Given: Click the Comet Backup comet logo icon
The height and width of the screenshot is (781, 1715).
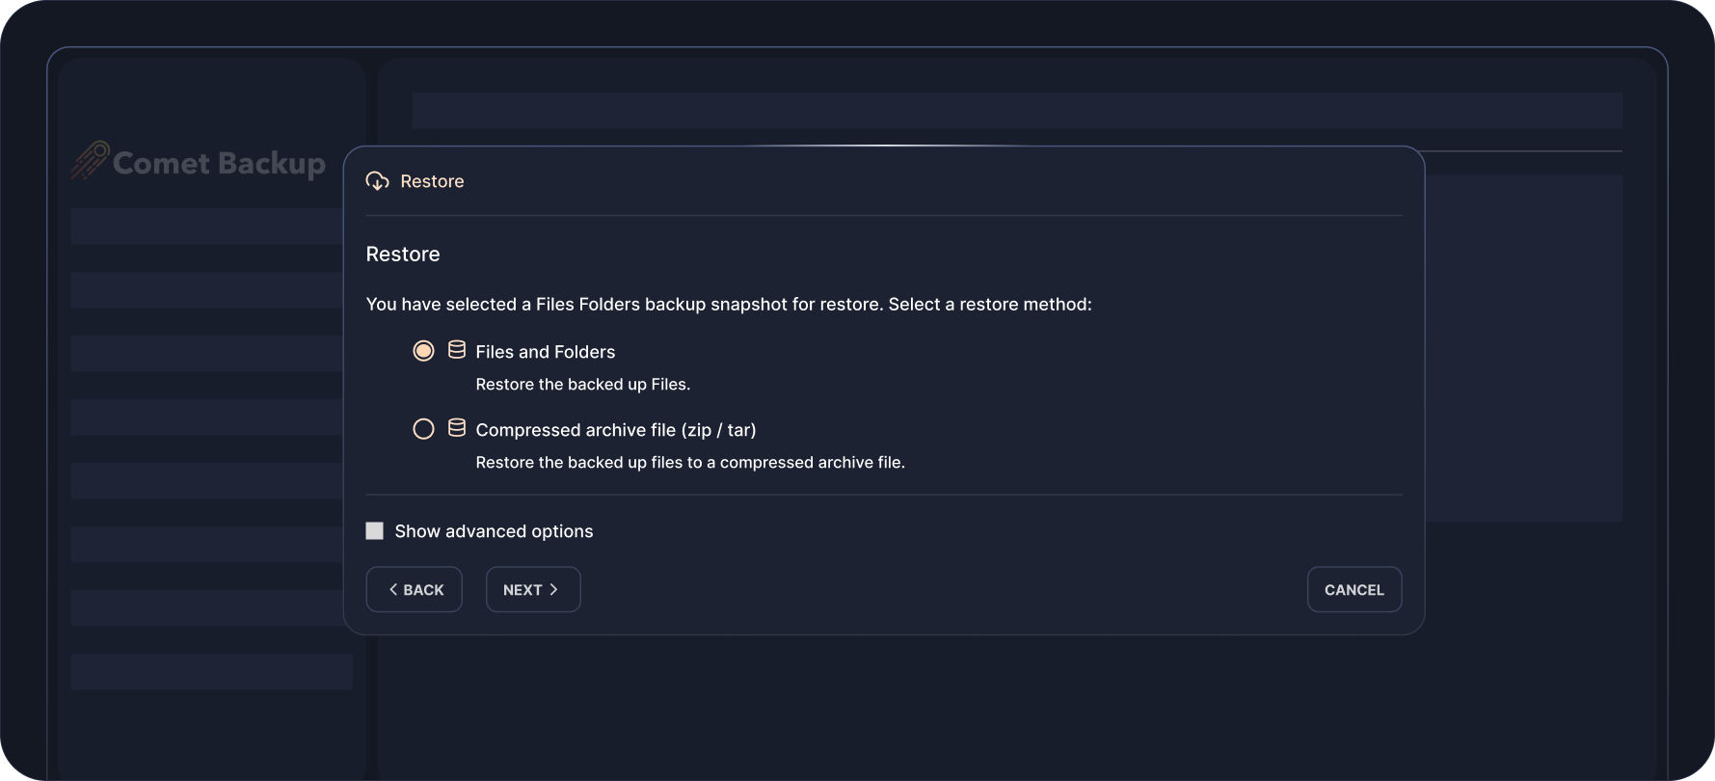Looking at the screenshot, I should tap(90, 160).
